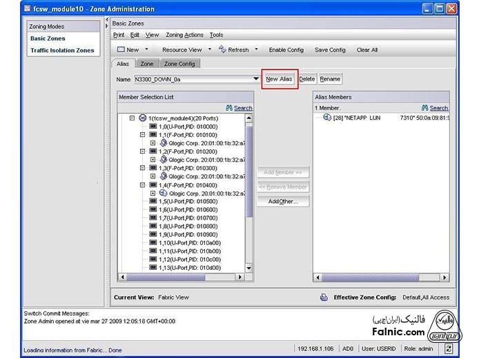Open the Resource View dropdown arrow
479x358 pixels.
pyautogui.click(x=210, y=50)
